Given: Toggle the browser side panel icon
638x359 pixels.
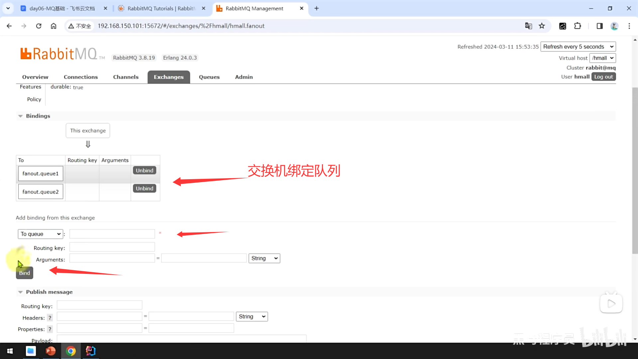Looking at the screenshot, I should click(599, 26).
